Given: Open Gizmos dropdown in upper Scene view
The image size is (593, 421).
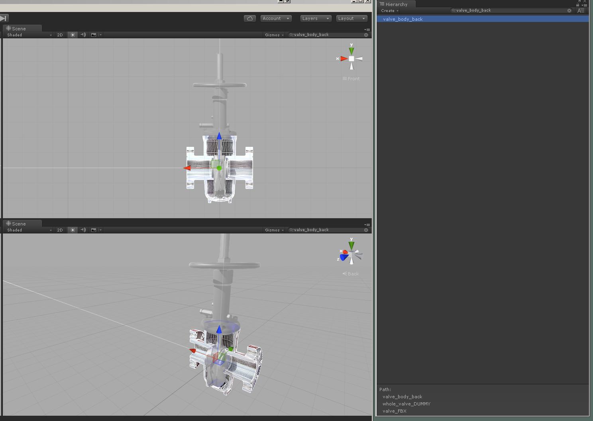Looking at the screenshot, I should click(x=274, y=35).
